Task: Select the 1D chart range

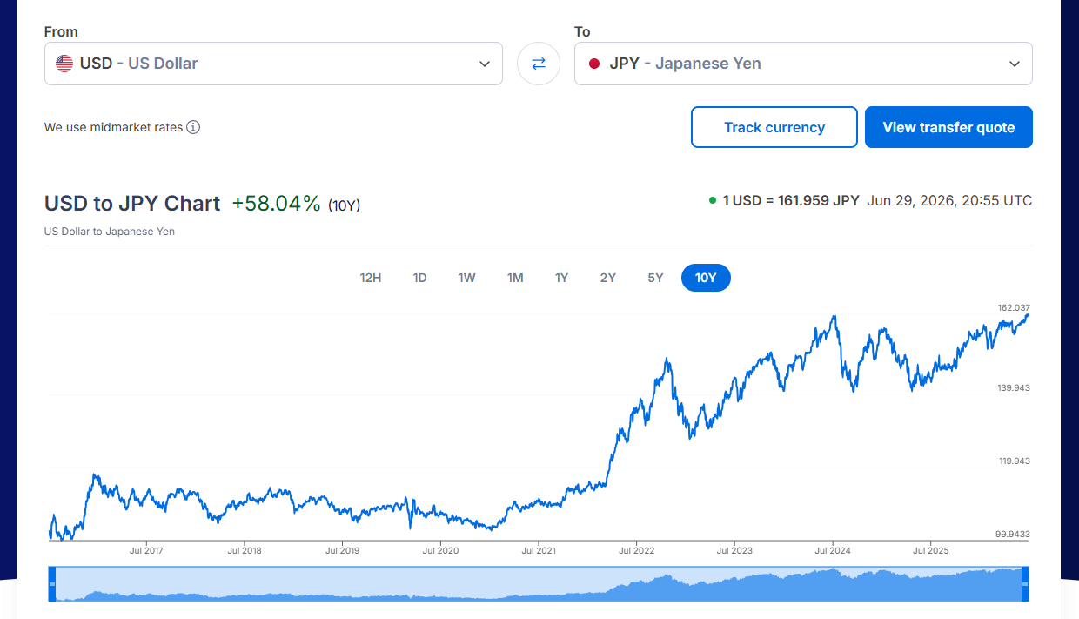Action: tap(419, 278)
